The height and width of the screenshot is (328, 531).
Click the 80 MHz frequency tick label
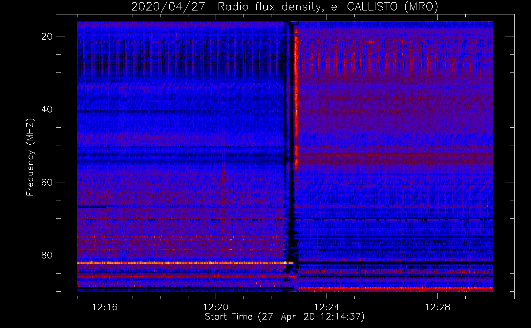point(47,255)
